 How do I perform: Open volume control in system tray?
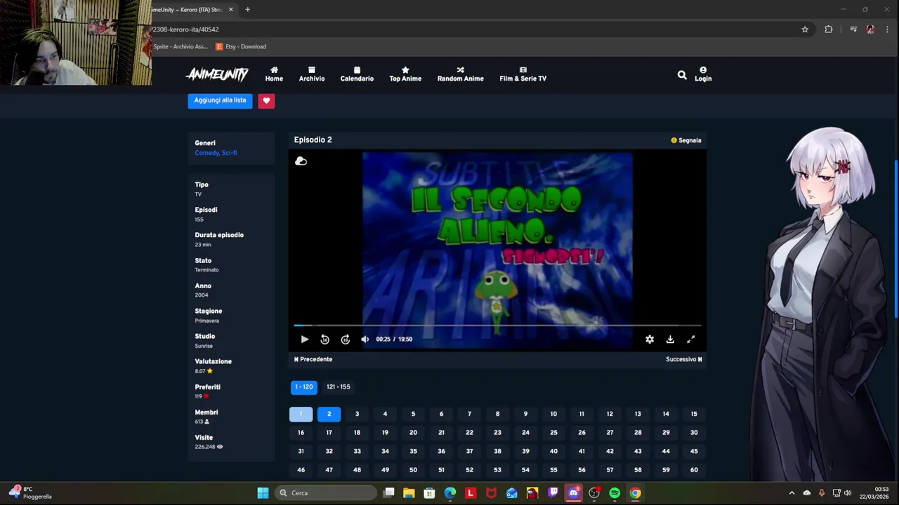847,493
